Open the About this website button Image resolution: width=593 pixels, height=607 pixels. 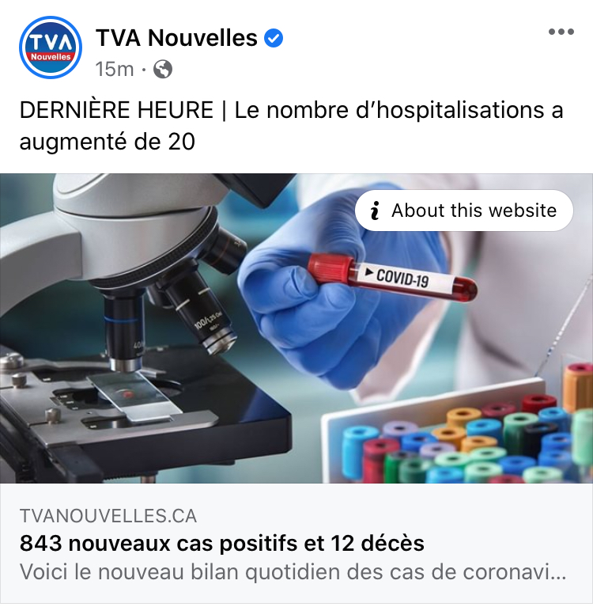[464, 211]
